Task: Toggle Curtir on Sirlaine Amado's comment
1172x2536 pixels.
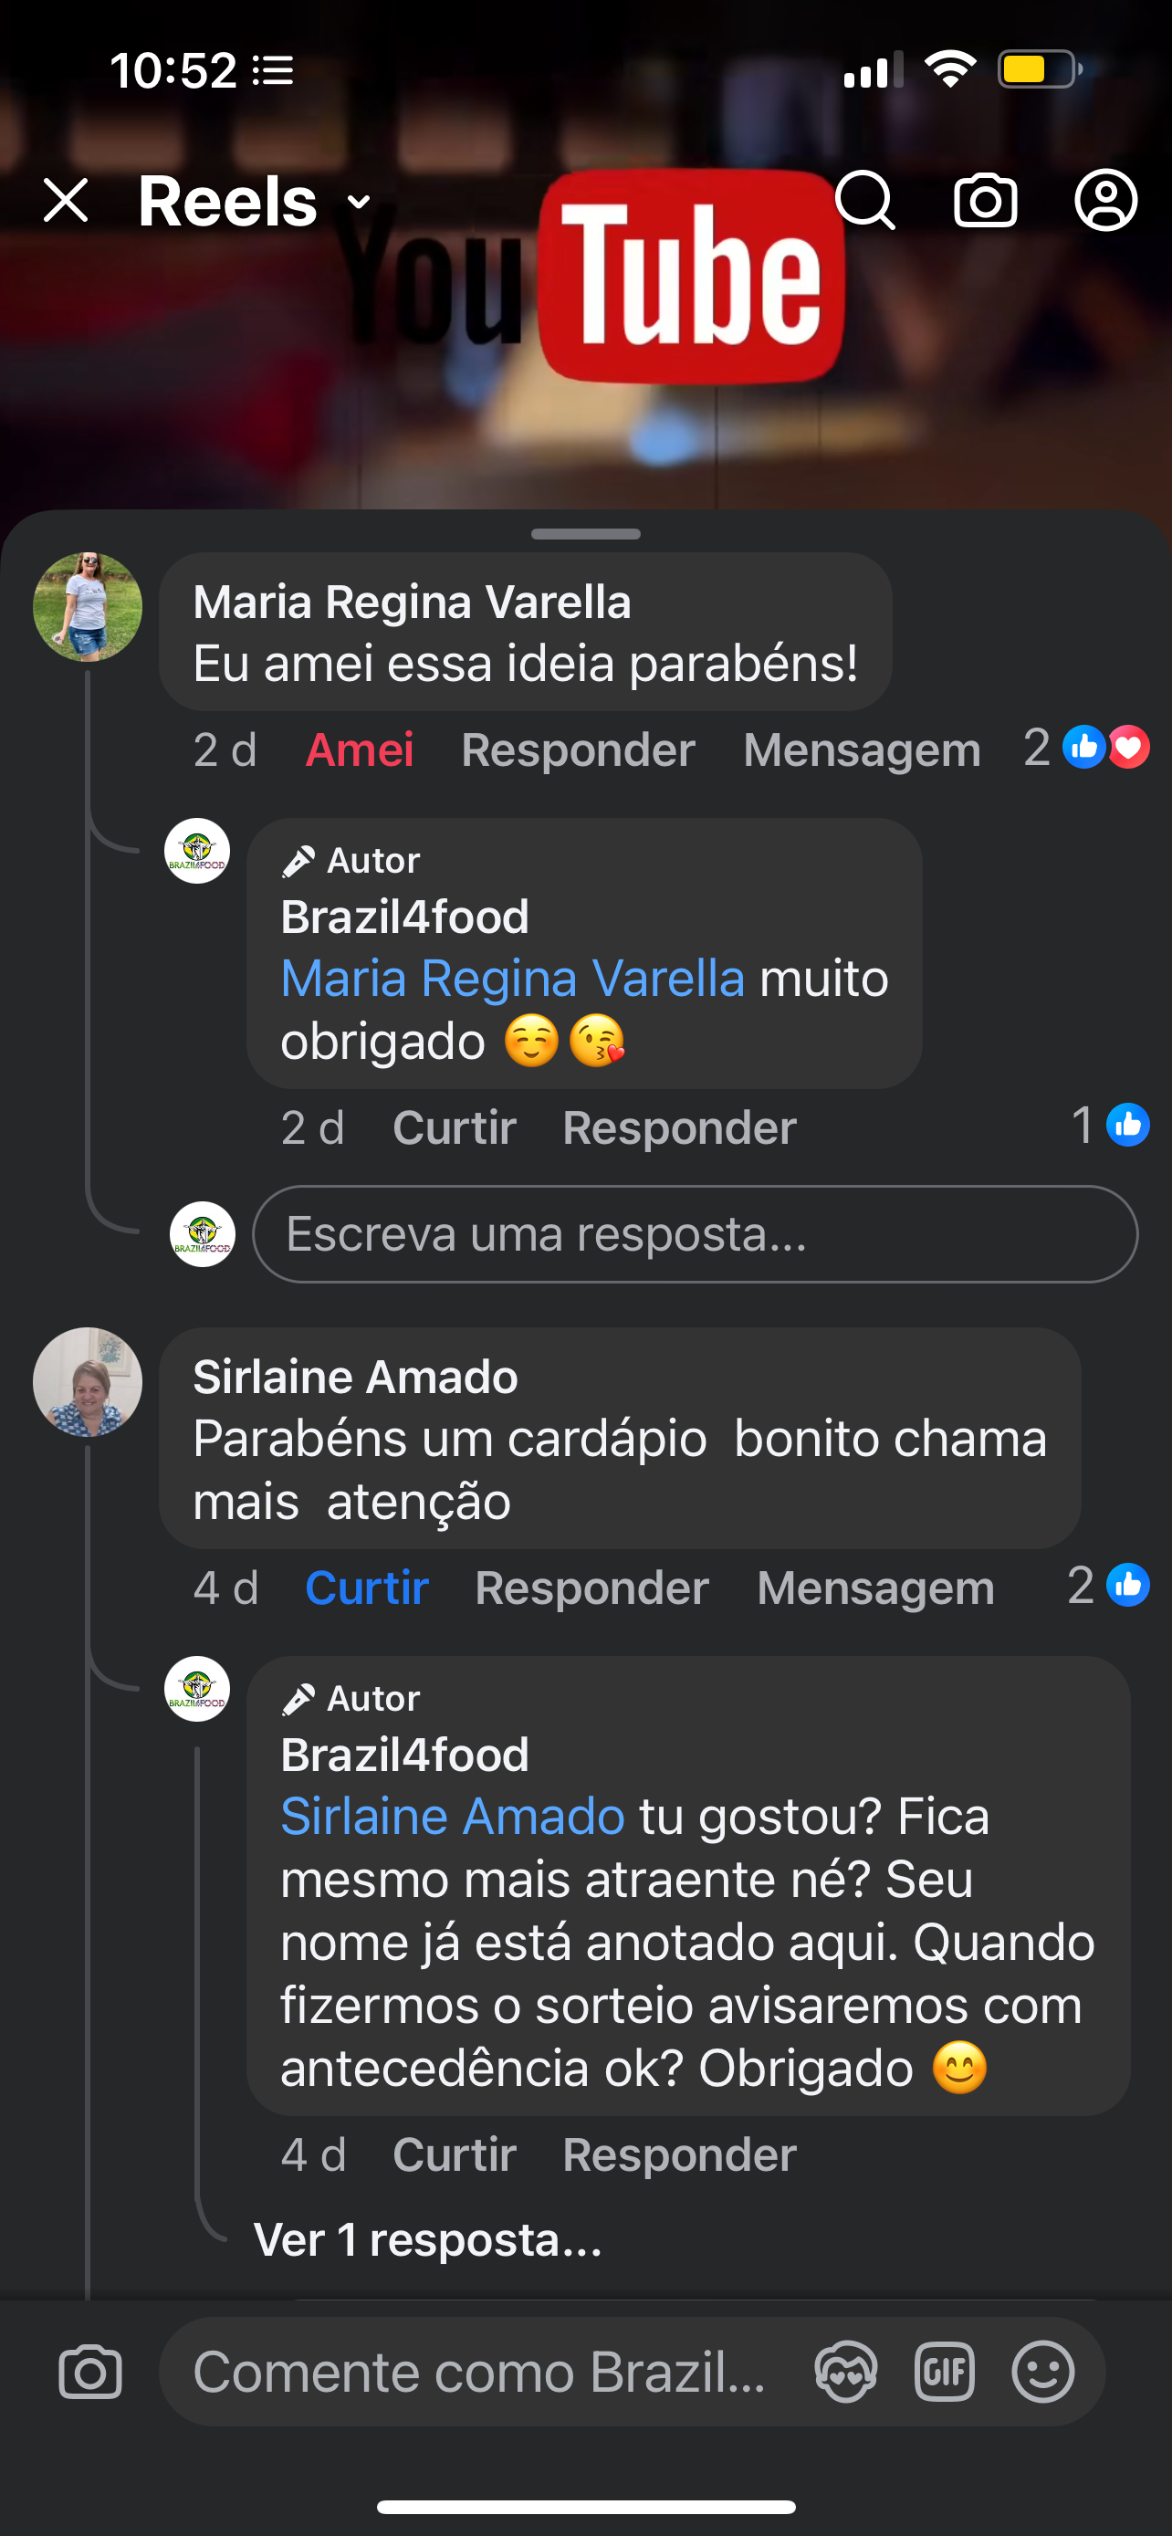Action: coord(366,1588)
